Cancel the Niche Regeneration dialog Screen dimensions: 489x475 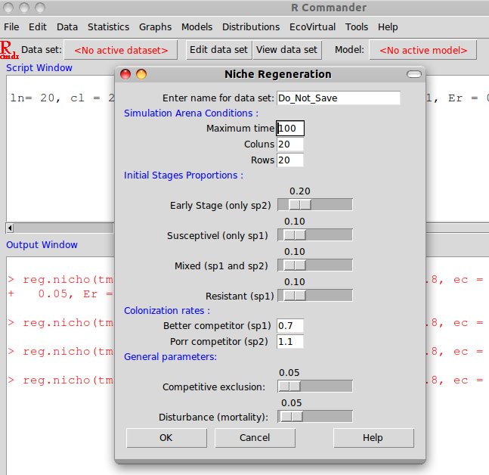coord(255,437)
